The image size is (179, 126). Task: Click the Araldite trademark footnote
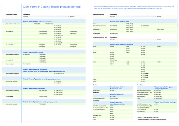pyautogui.click(x=151, y=119)
